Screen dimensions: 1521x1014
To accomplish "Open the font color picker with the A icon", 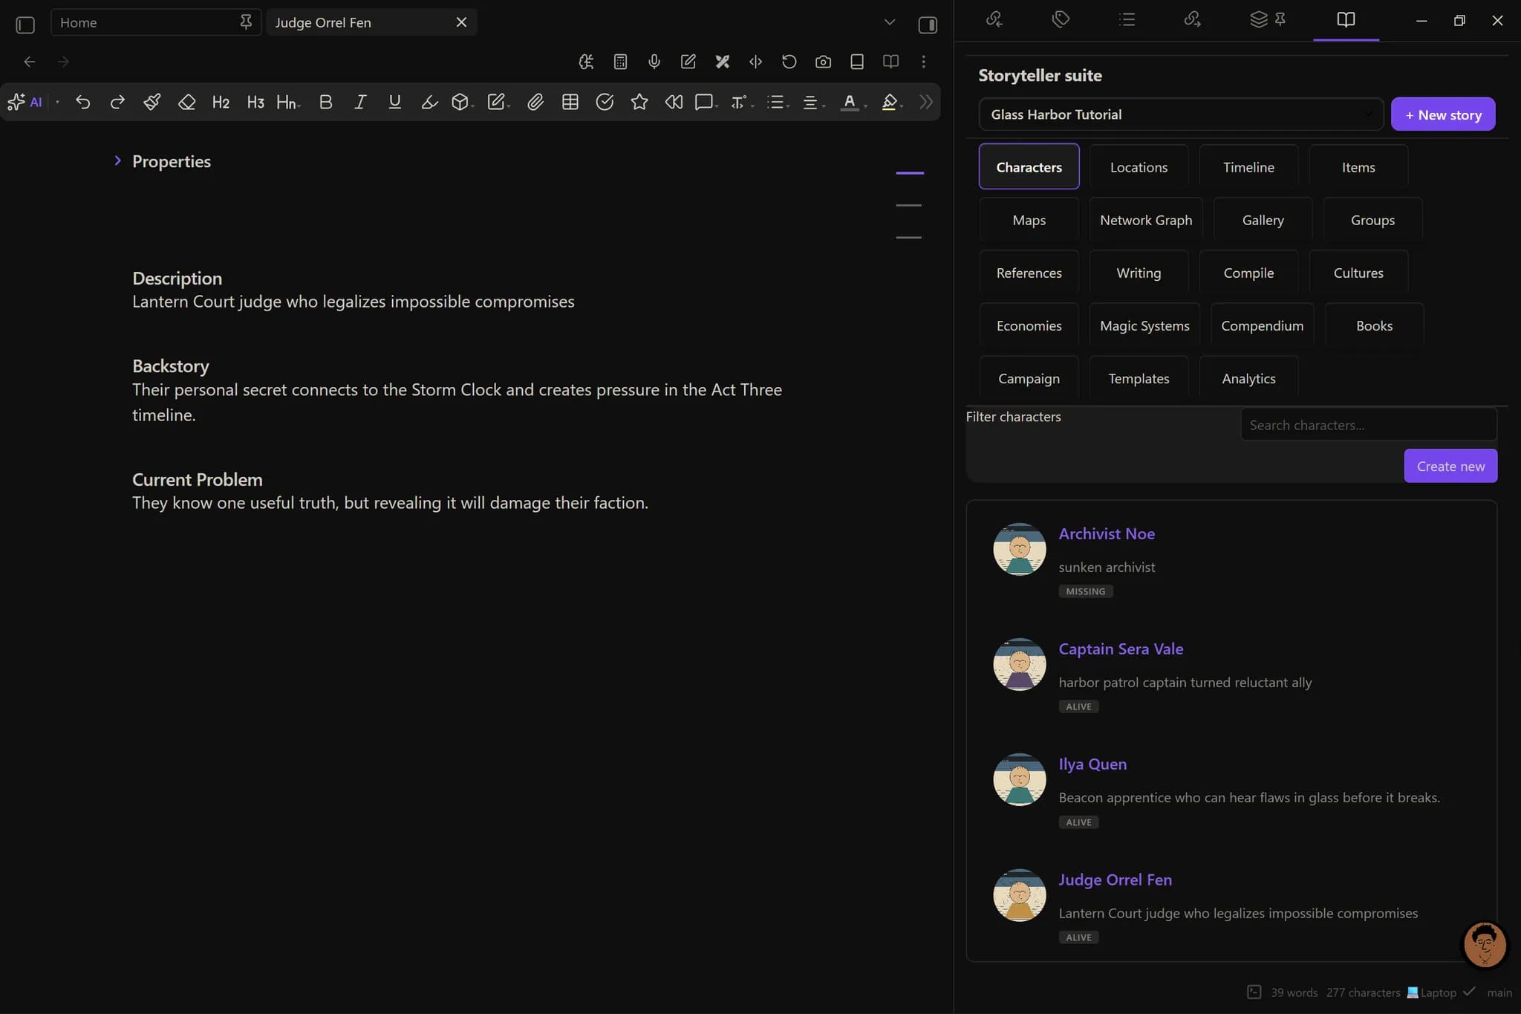I will pos(853,103).
